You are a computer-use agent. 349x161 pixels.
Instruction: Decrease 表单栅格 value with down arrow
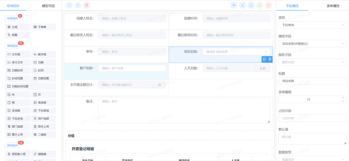(x=343, y=101)
